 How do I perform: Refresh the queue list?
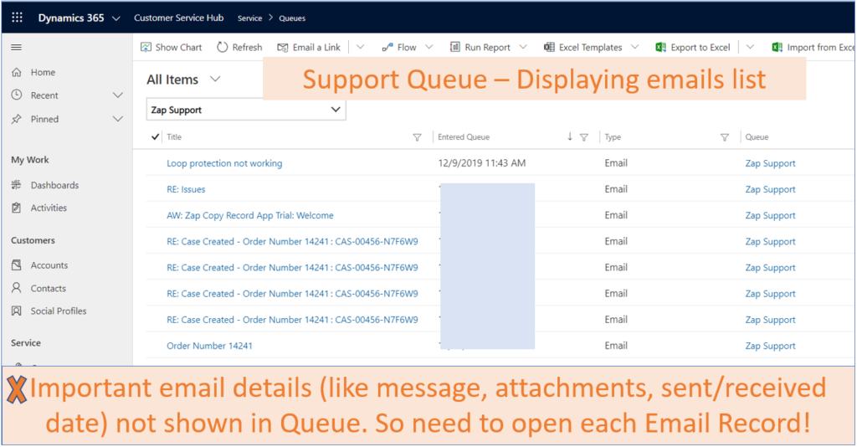coord(239,48)
